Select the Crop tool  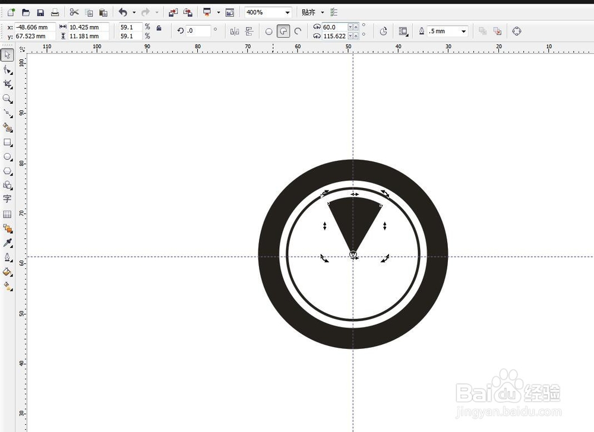7,84
